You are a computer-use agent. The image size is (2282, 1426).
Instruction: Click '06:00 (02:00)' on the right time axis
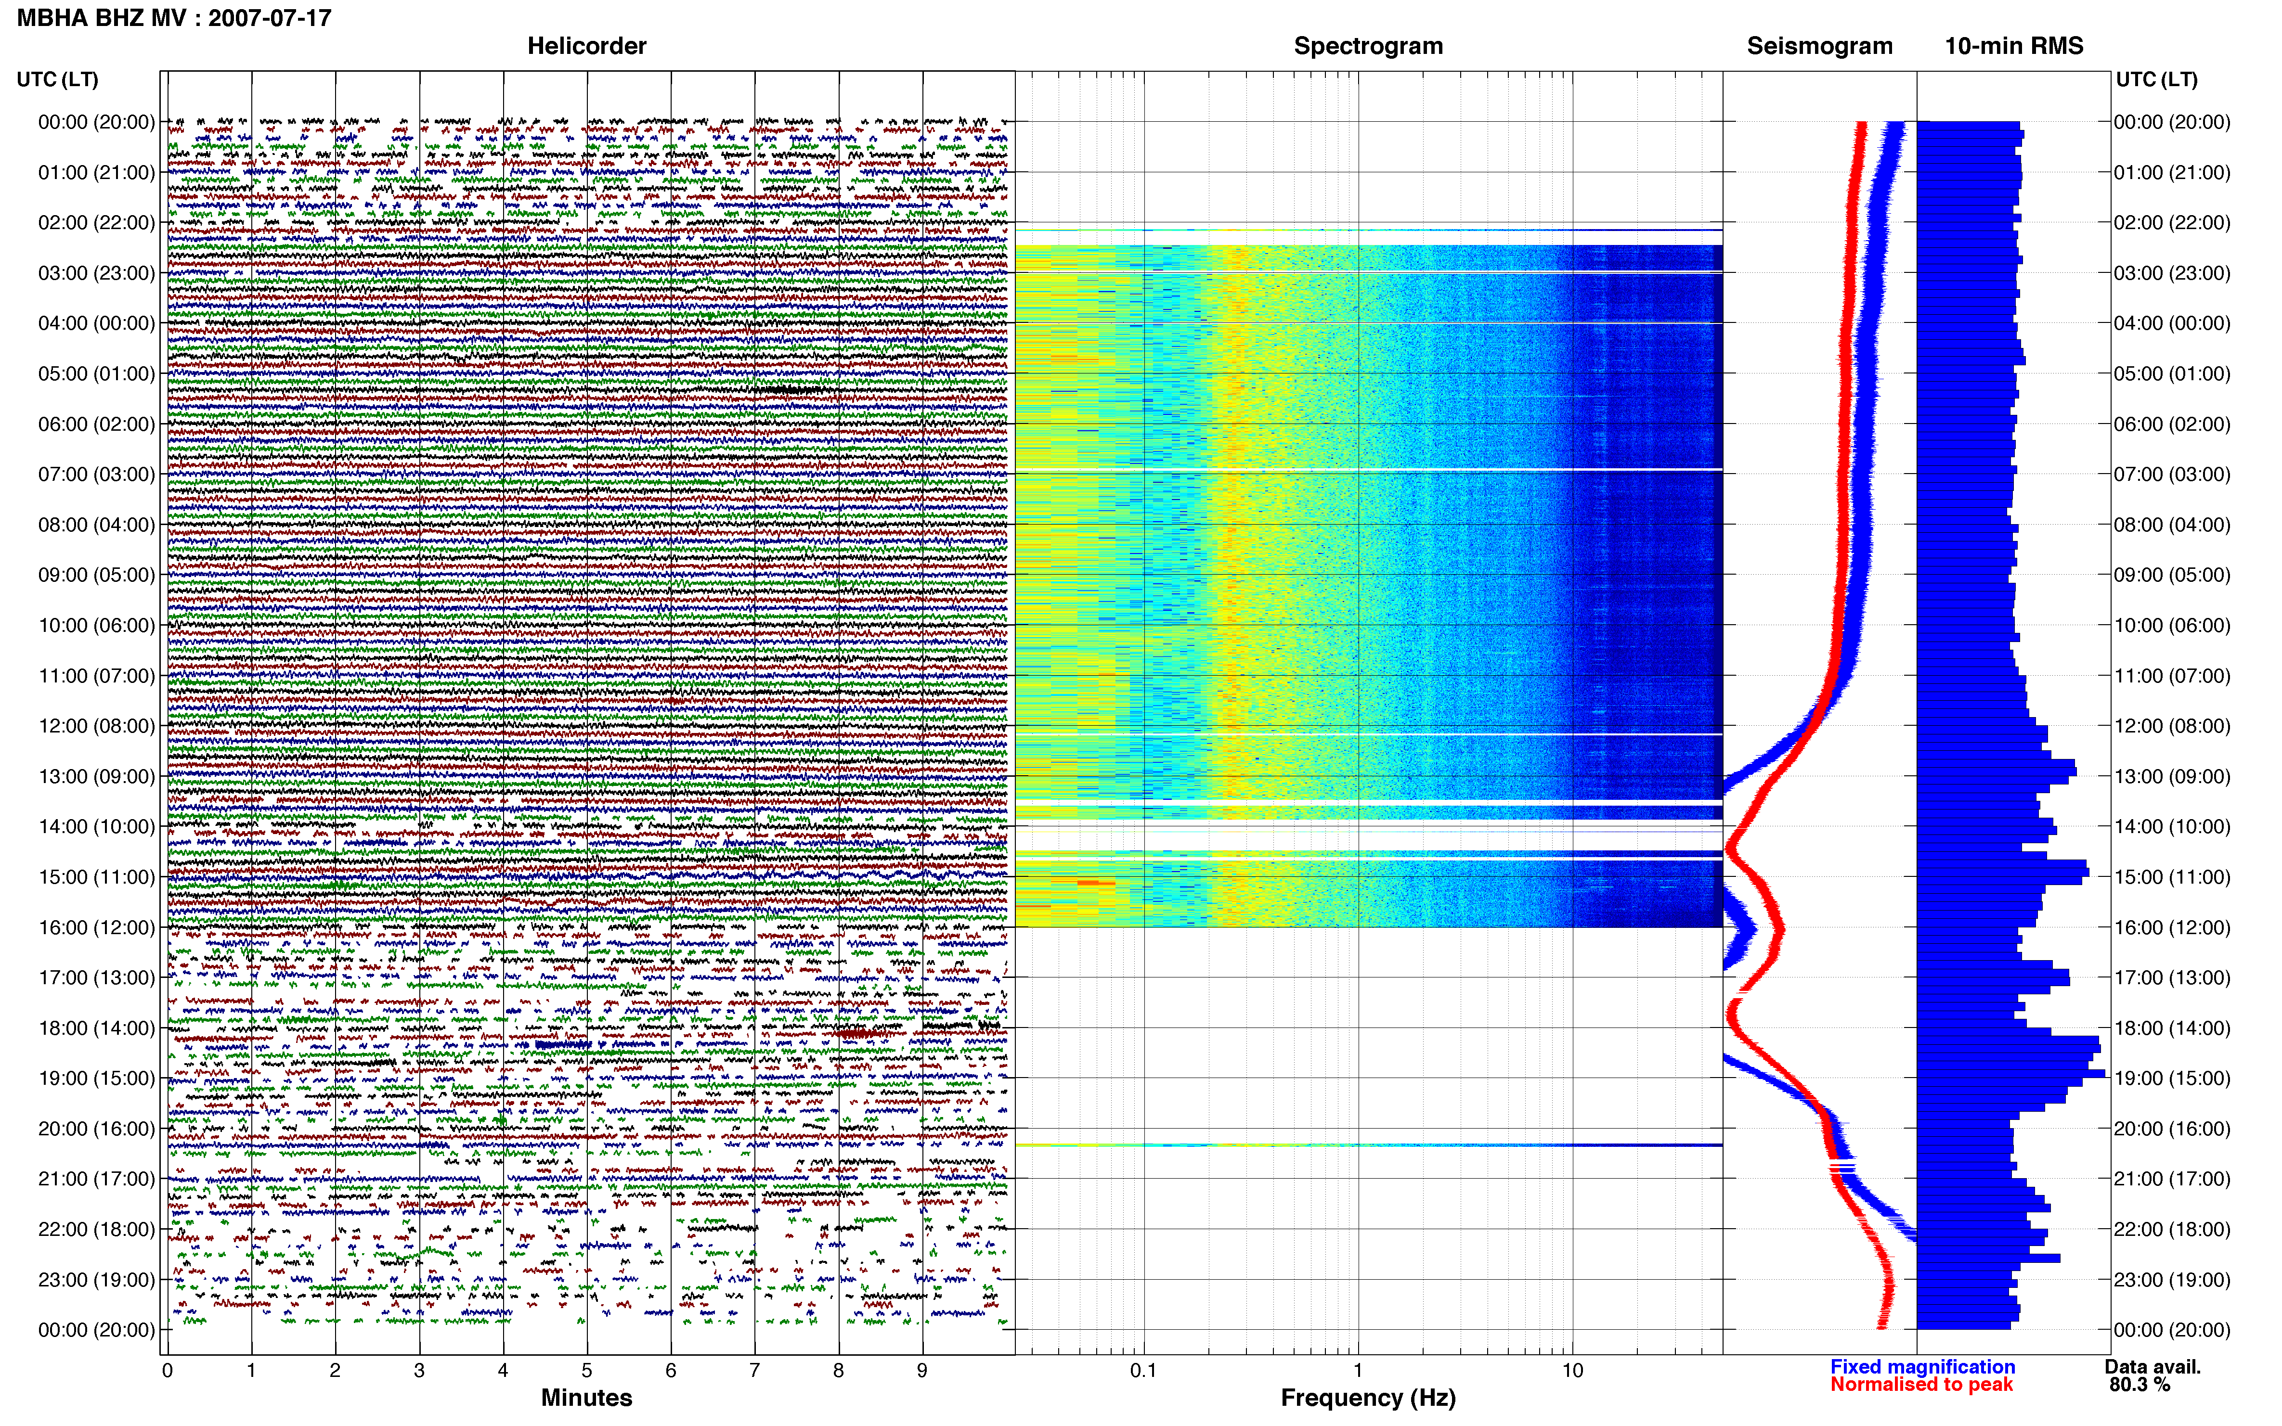point(2172,424)
